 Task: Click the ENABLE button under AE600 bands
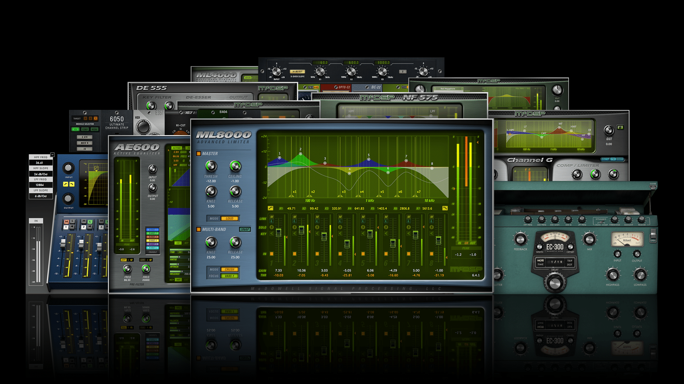(x=153, y=252)
